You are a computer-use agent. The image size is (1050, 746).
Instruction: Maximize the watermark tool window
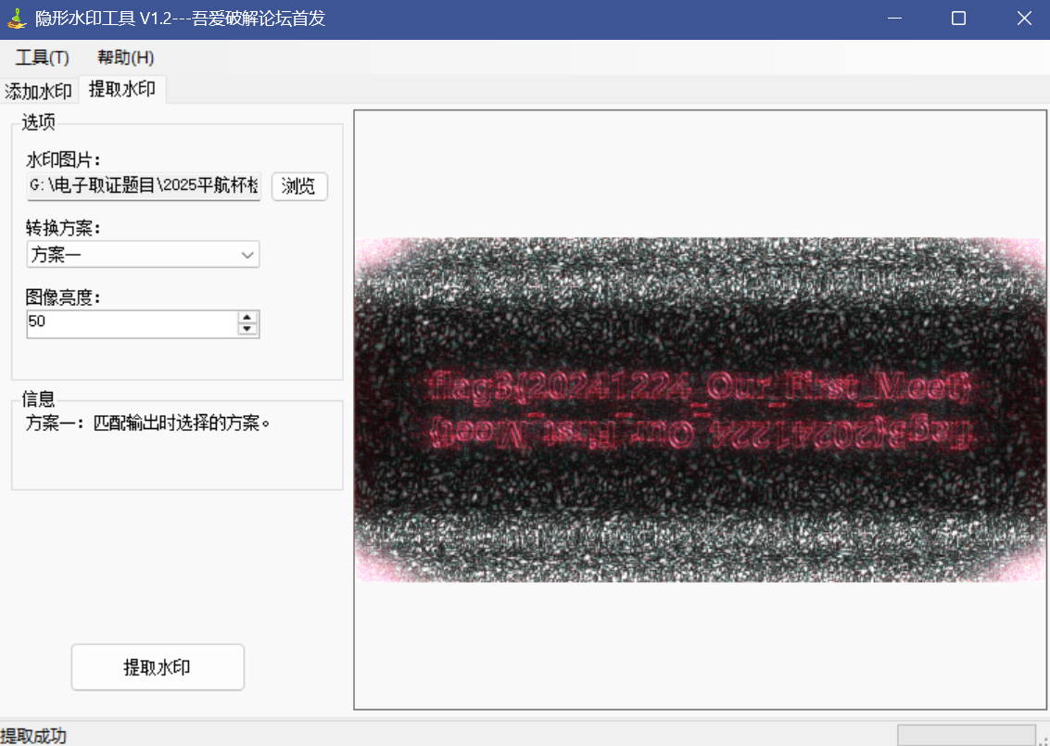[x=958, y=19]
